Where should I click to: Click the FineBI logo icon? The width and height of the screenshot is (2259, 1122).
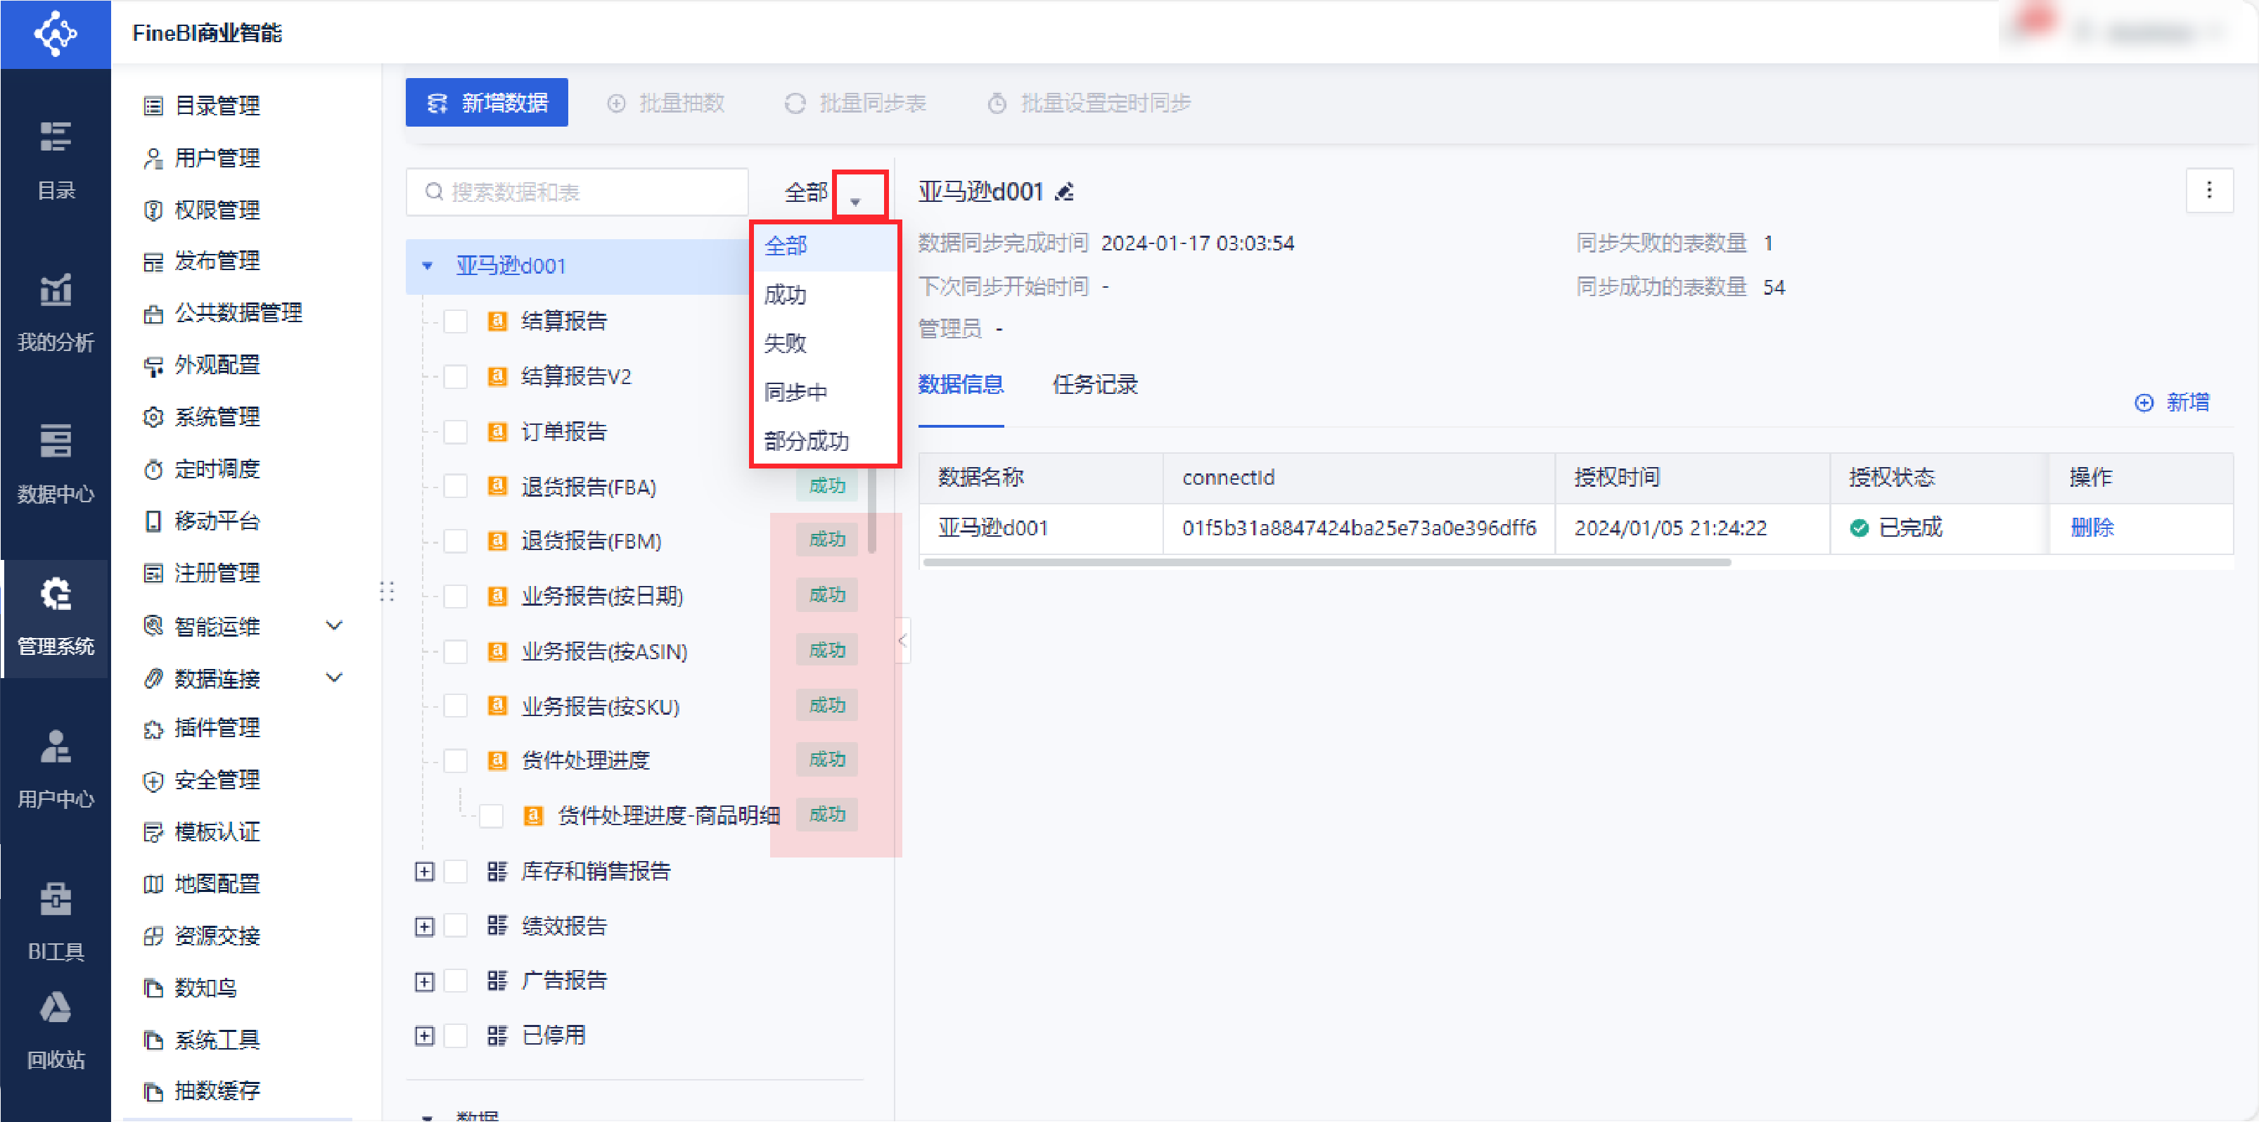click(x=56, y=33)
